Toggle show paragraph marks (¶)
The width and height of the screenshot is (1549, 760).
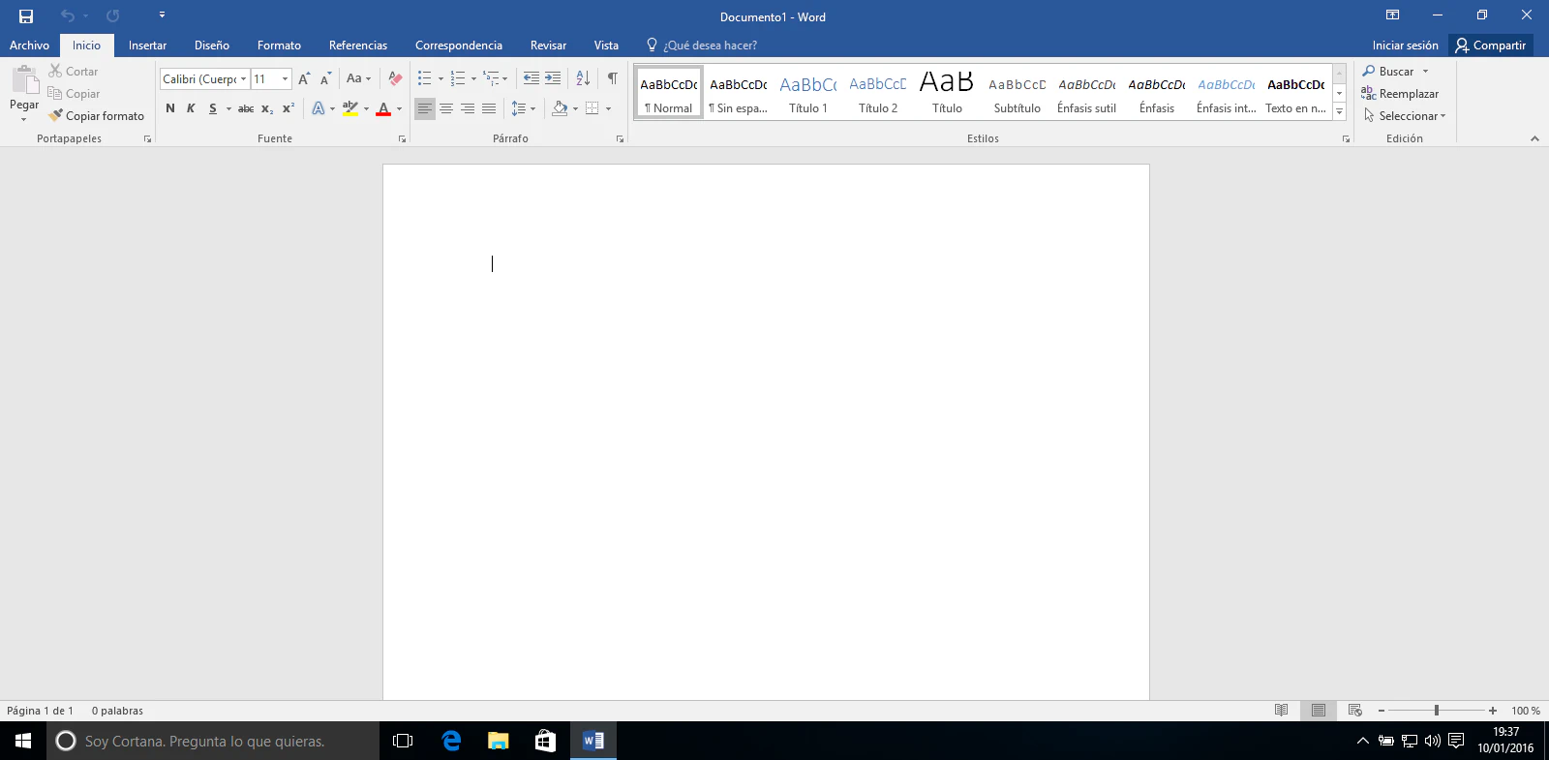coord(612,78)
